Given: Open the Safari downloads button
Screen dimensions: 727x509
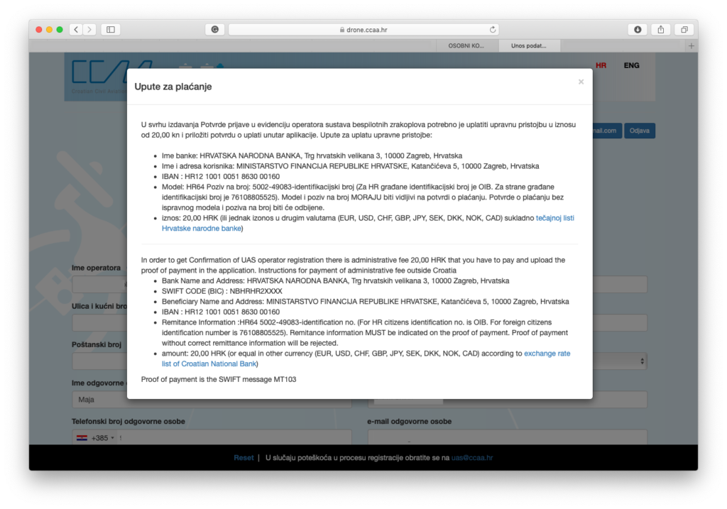Looking at the screenshot, I should pos(638,30).
